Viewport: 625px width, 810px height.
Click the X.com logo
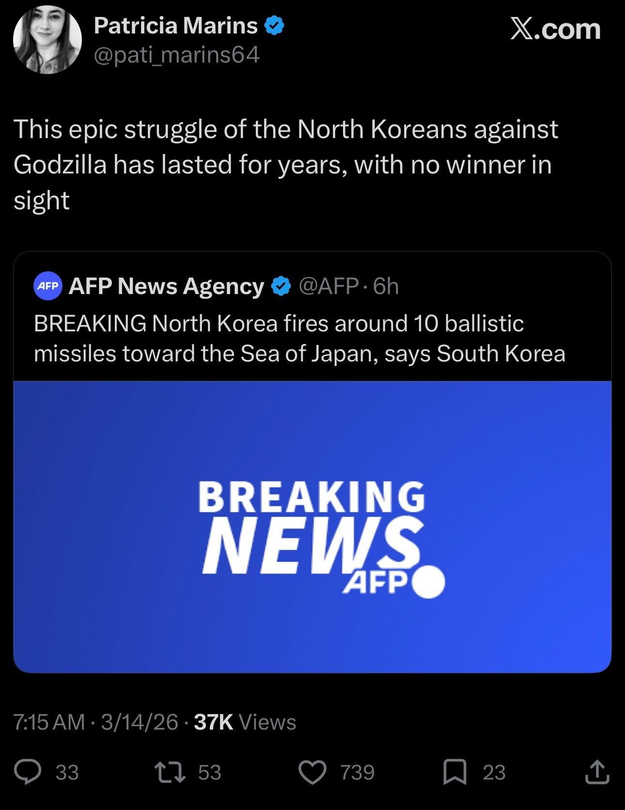(x=555, y=30)
